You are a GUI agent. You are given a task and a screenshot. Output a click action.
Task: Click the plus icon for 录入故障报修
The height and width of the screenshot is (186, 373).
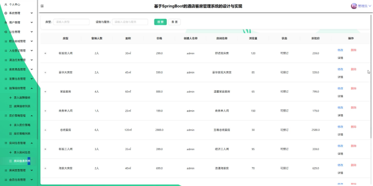click(x=10, y=98)
